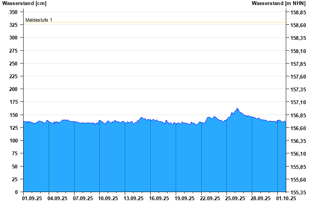
Task: Click the 156,60 m NHN value
Action: coord(298,128)
